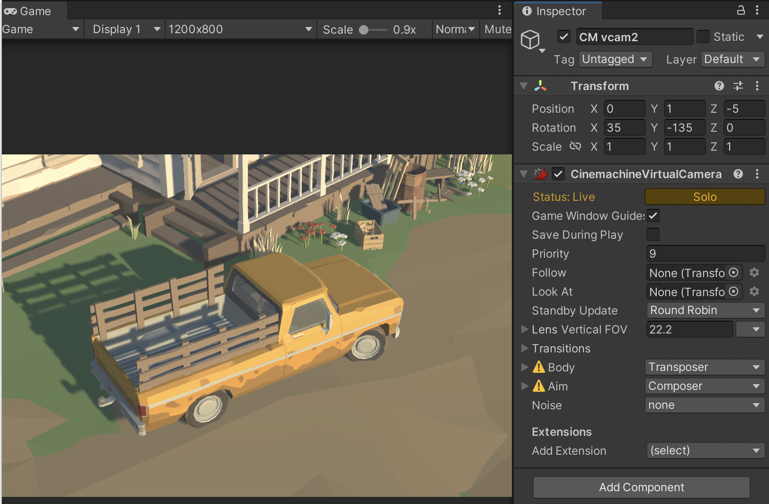Toggle CM vcam2 active checkbox
Image resolution: width=769 pixels, height=504 pixels.
pos(563,36)
